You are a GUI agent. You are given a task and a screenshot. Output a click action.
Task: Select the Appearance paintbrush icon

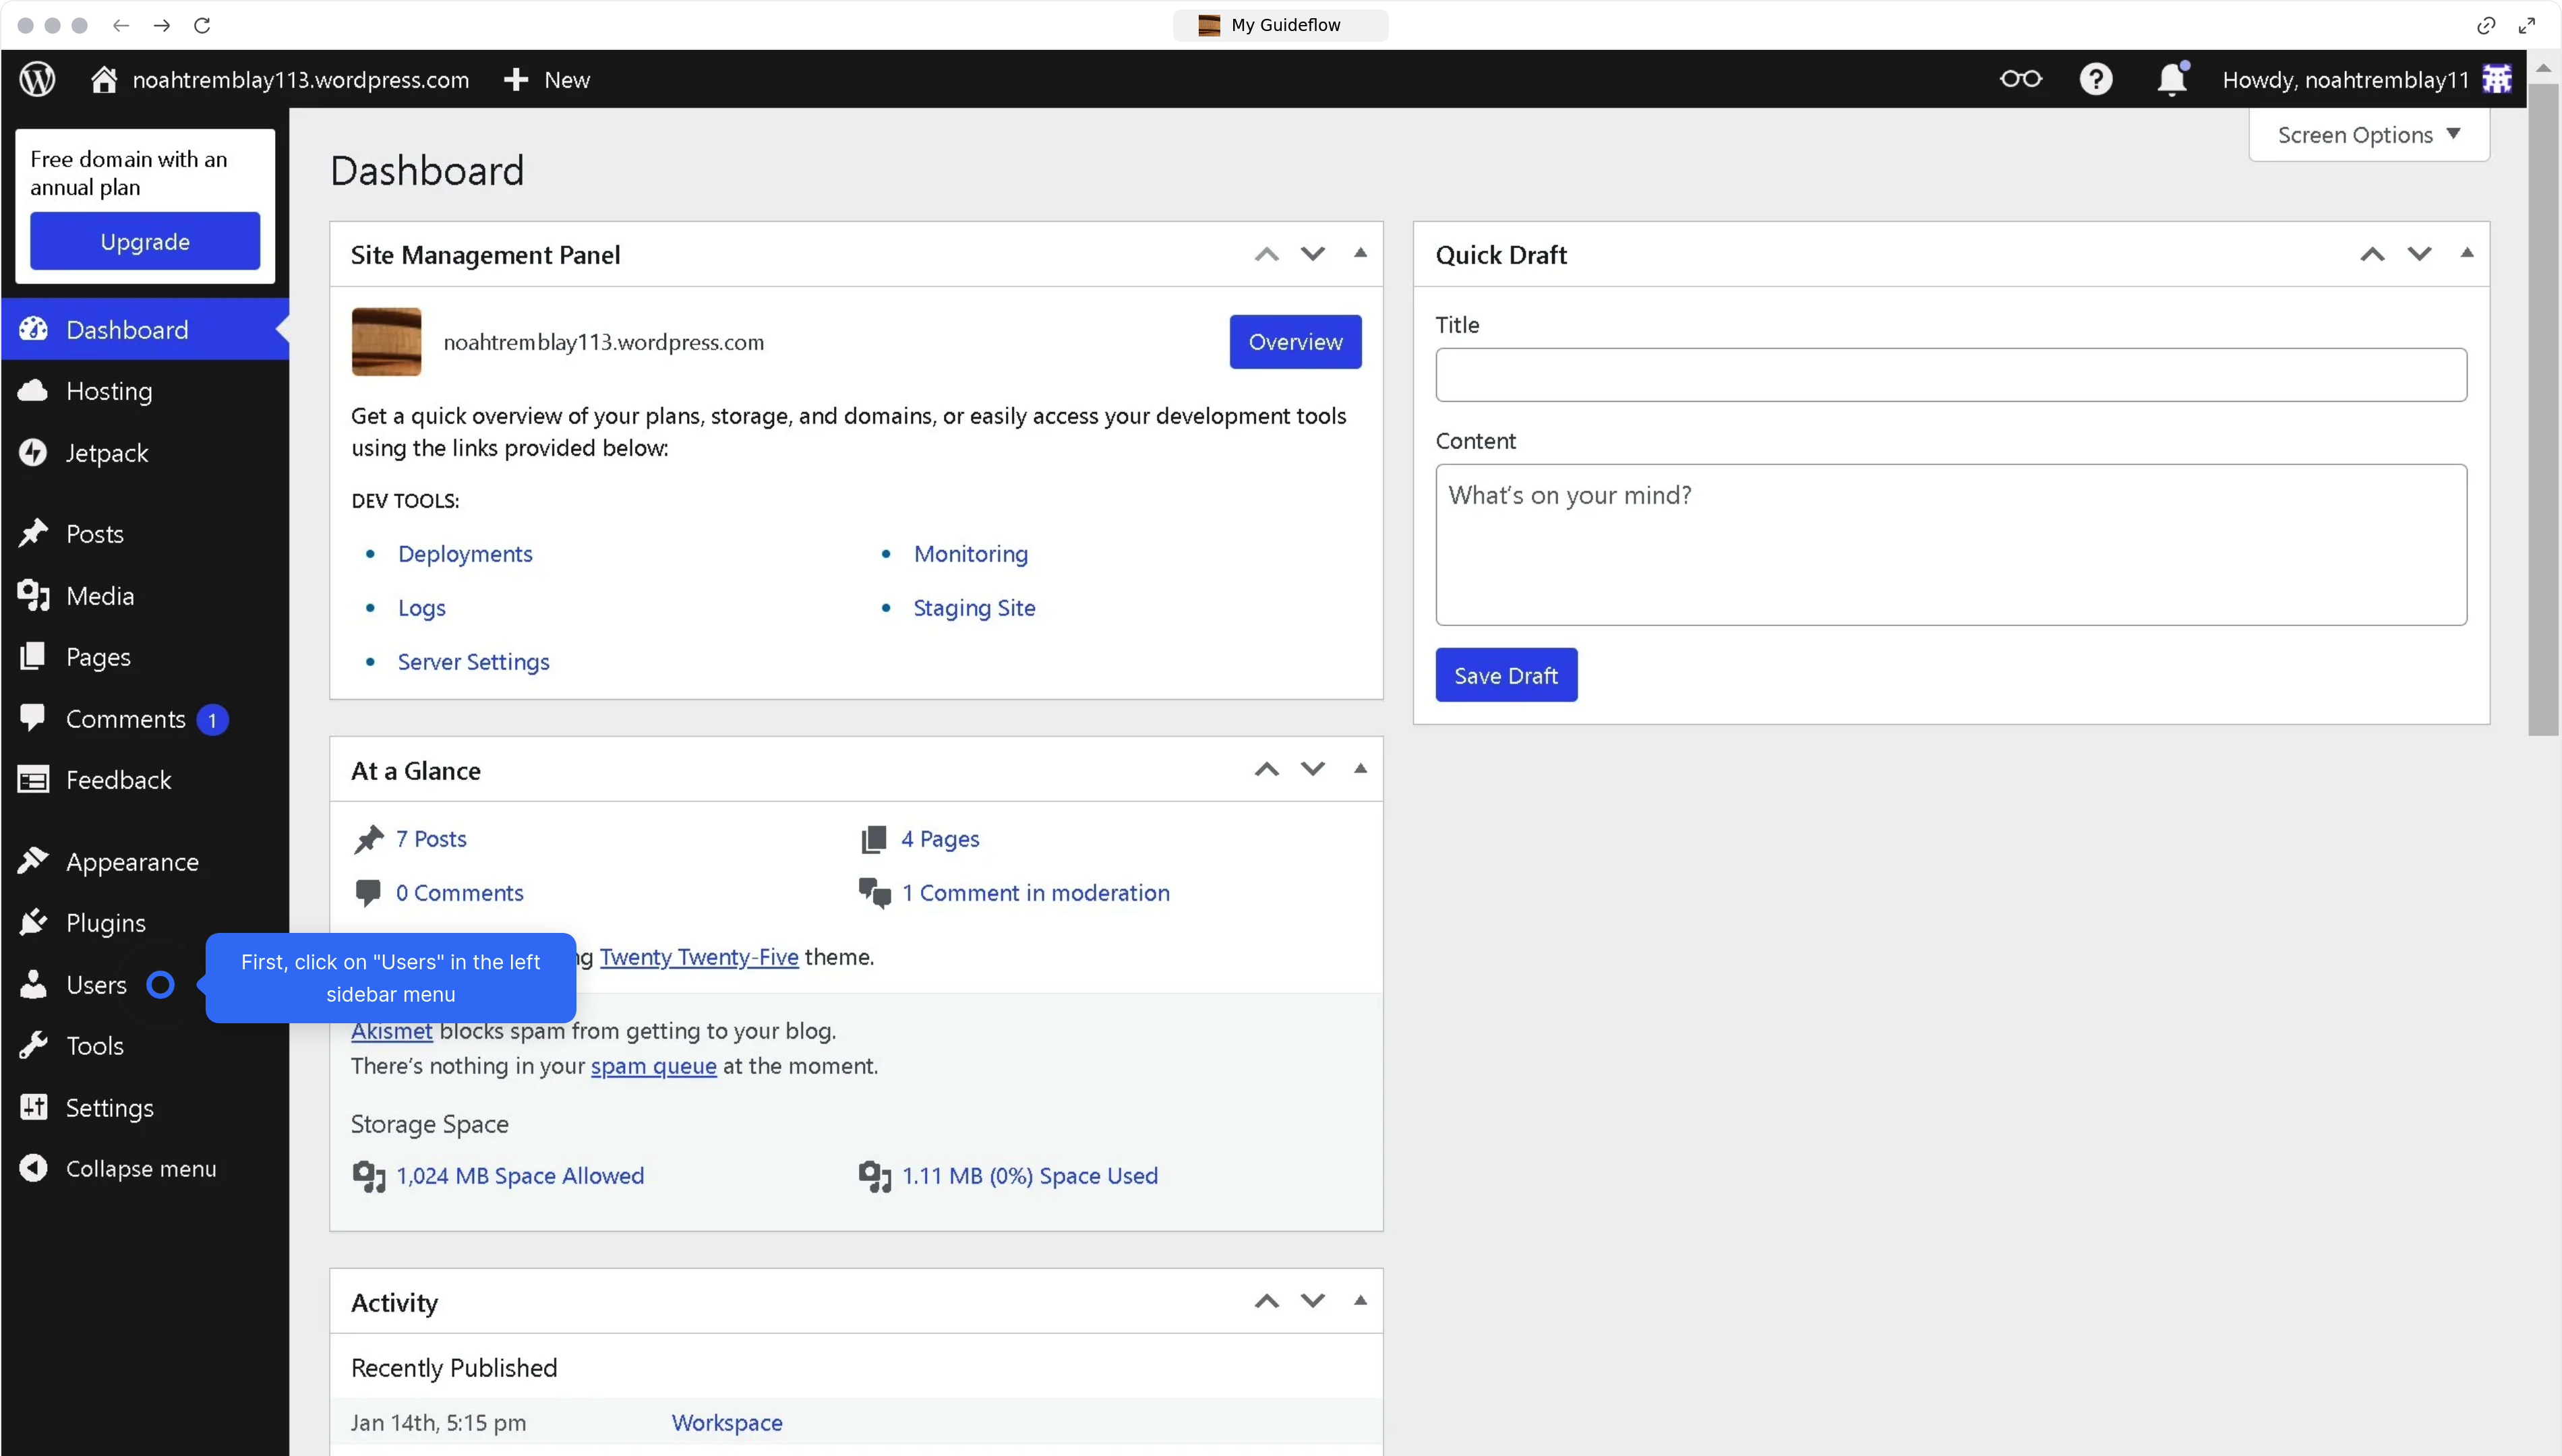pos(33,861)
